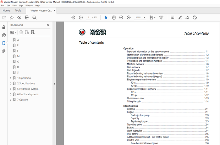Click the page number input field
The height and width of the screenshot is (145, 220).
coord(89,18)
